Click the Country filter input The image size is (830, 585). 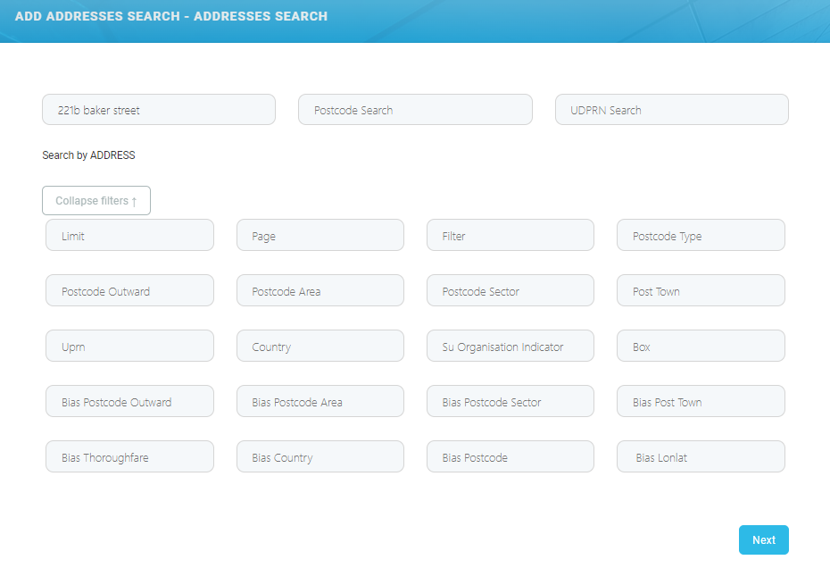(x=320, y=347)
